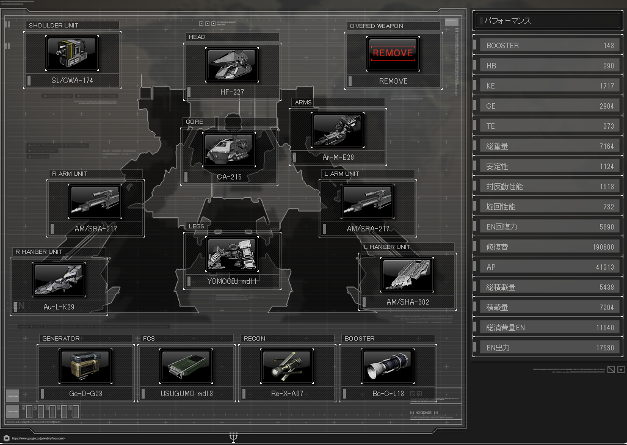Open the Ar-M-E28 arms part image
The width and height of the screenshot is (627, 445).
pyautogui.click(x=338, y=131)
